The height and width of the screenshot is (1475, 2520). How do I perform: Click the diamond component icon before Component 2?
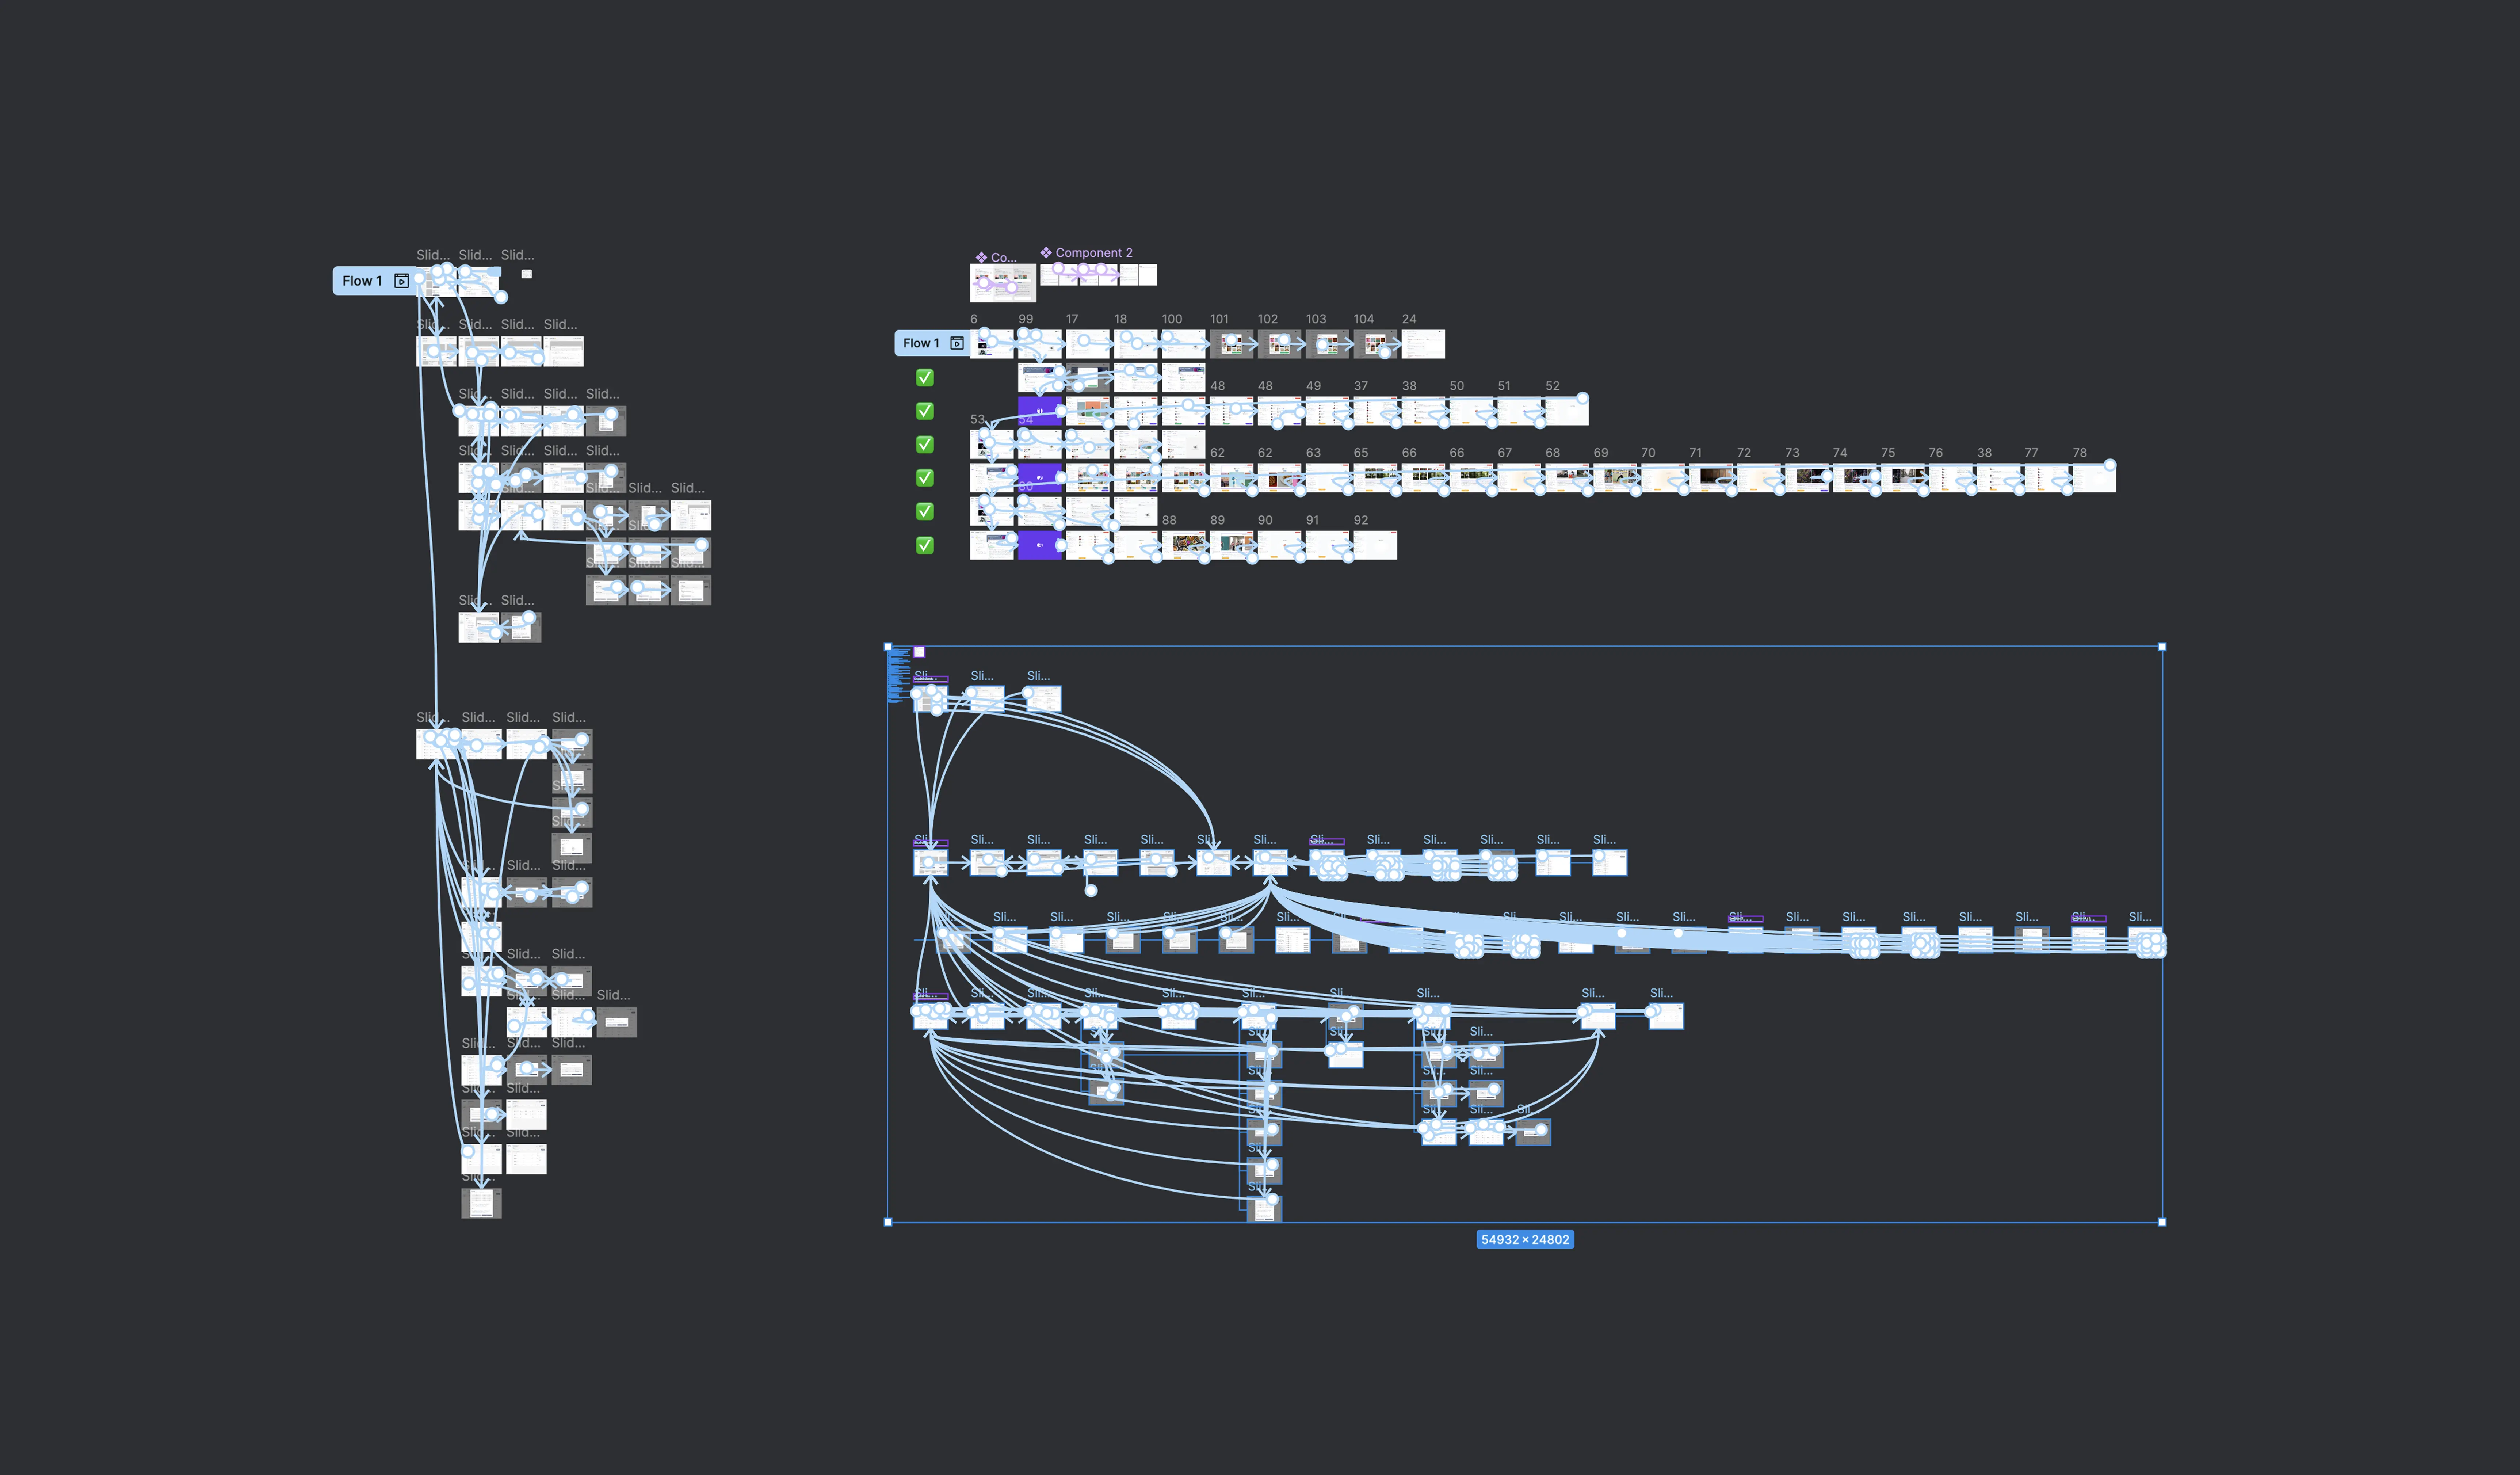coord(1046,253)
